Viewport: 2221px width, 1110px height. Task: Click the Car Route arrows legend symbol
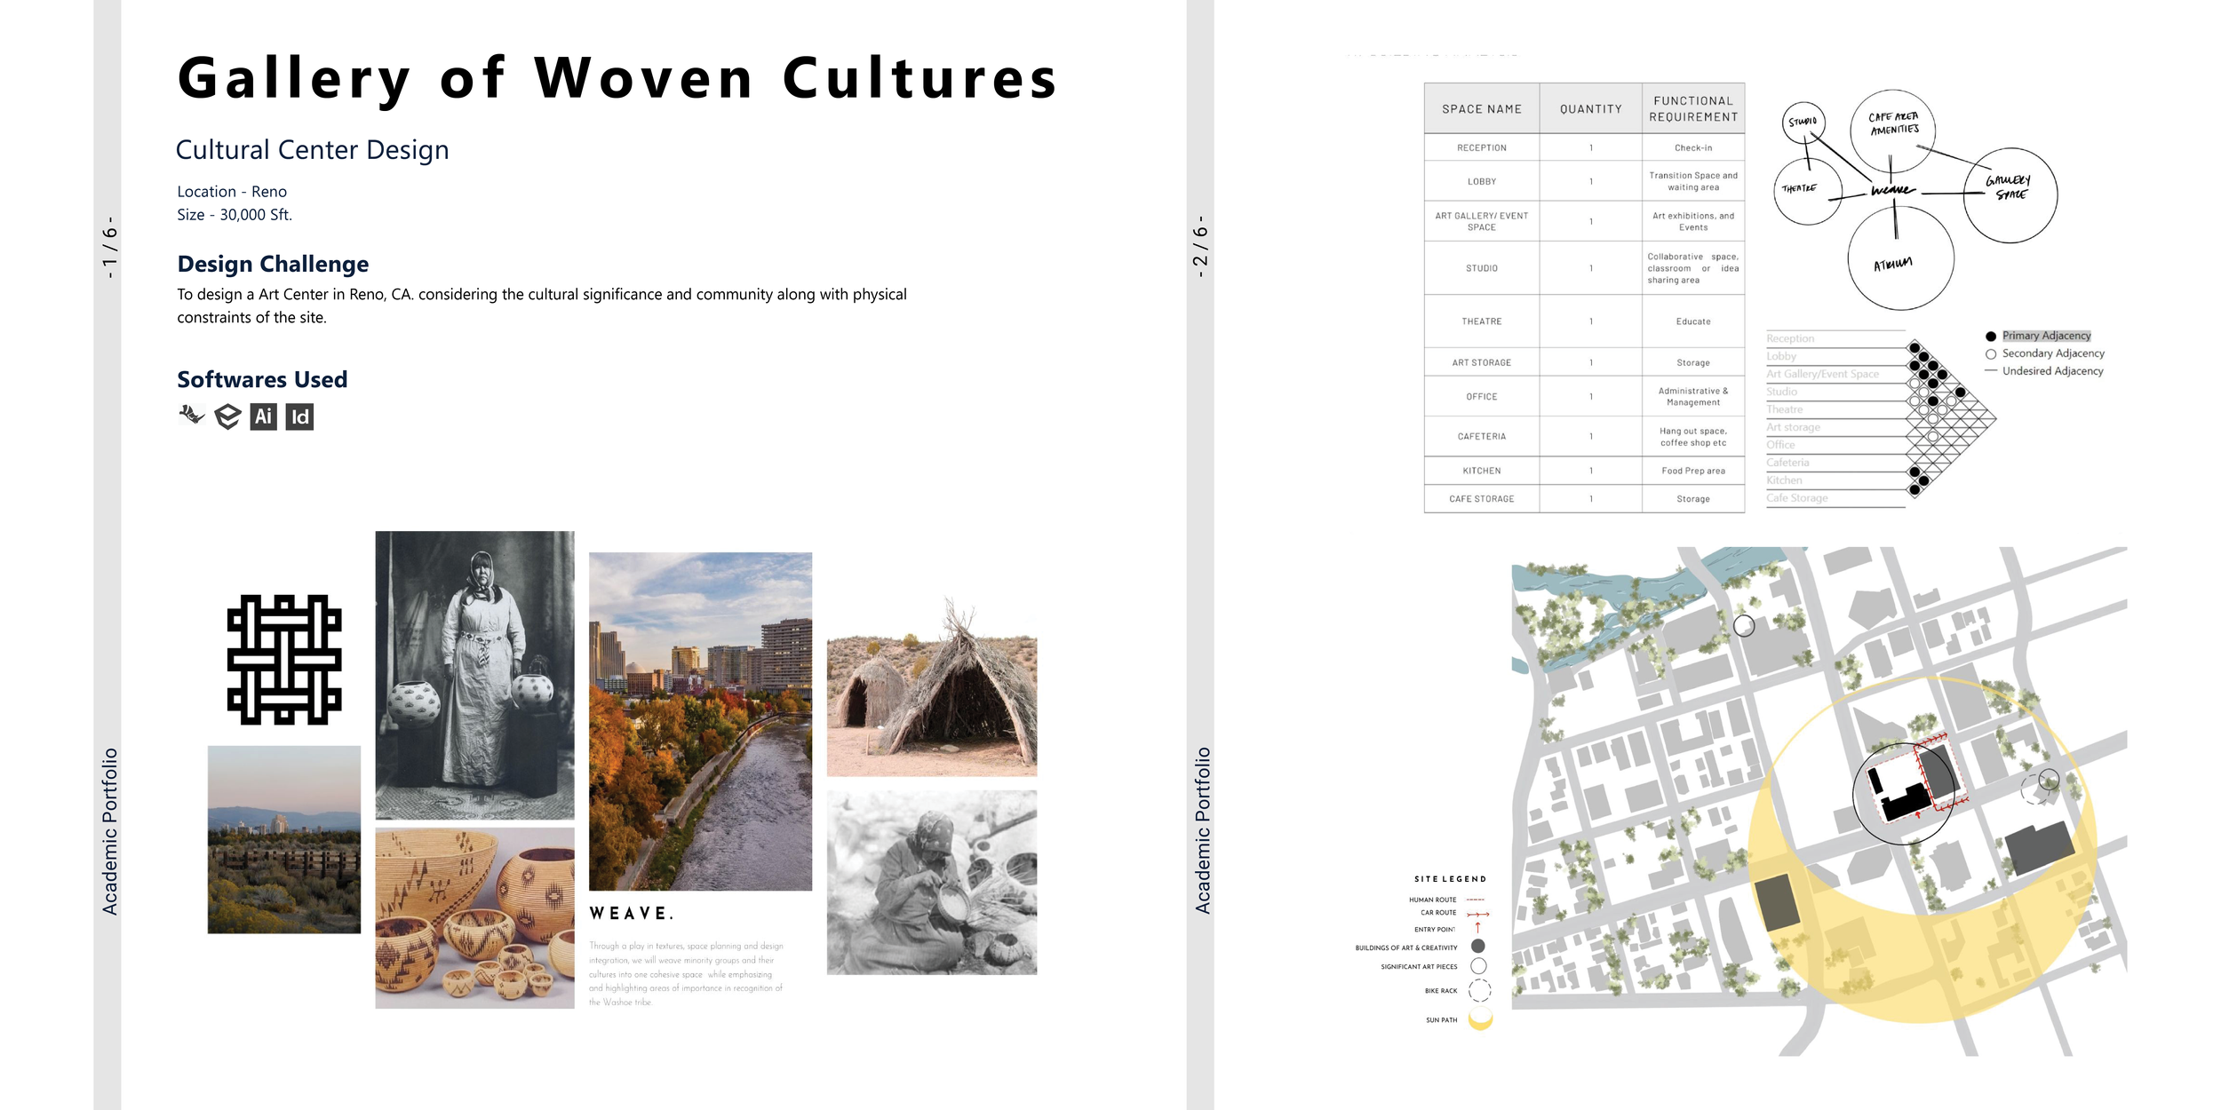tap(1477, 914)
